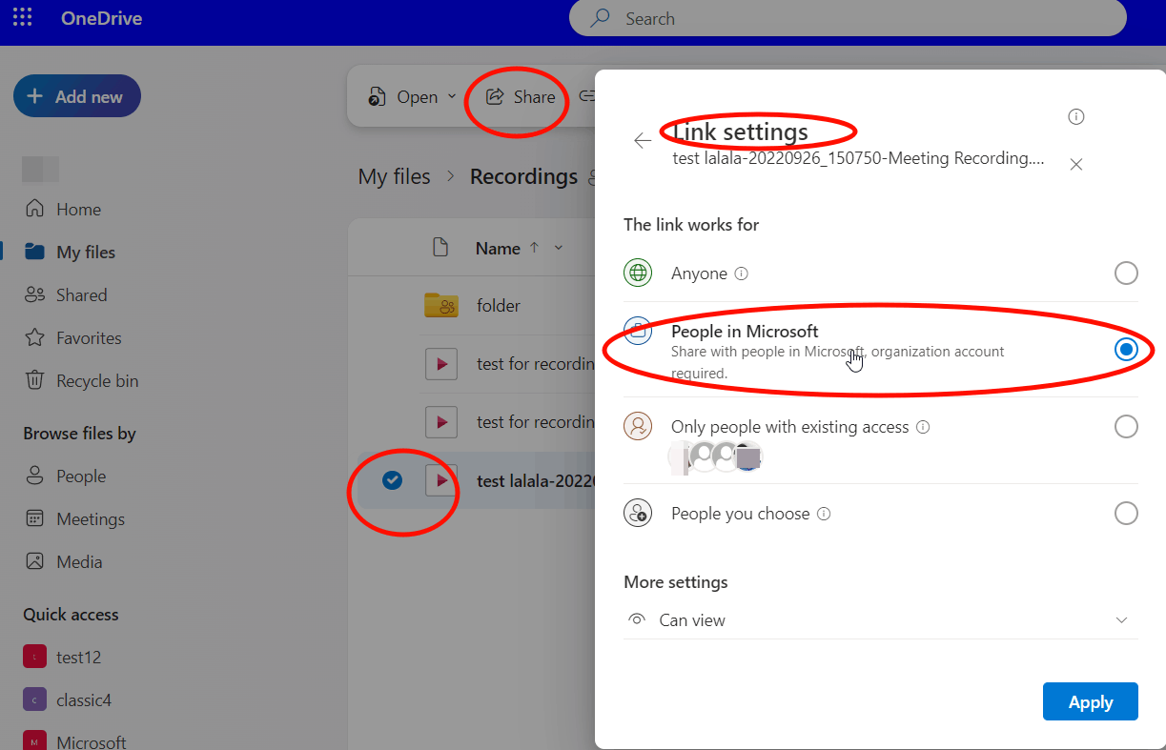
Task: Click the Favorites star icon
Action: (x=35, y=337)
